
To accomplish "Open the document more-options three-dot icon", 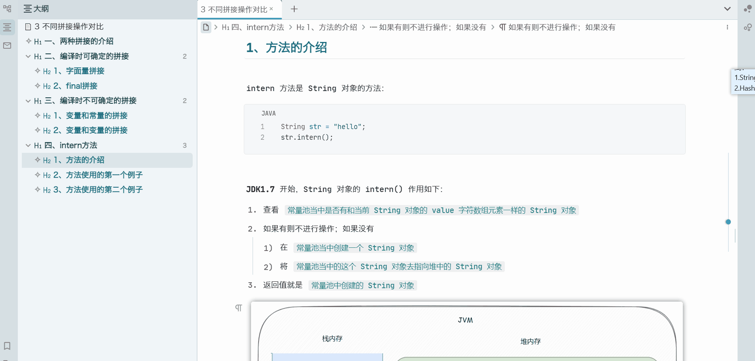I will tap(728, 27).
